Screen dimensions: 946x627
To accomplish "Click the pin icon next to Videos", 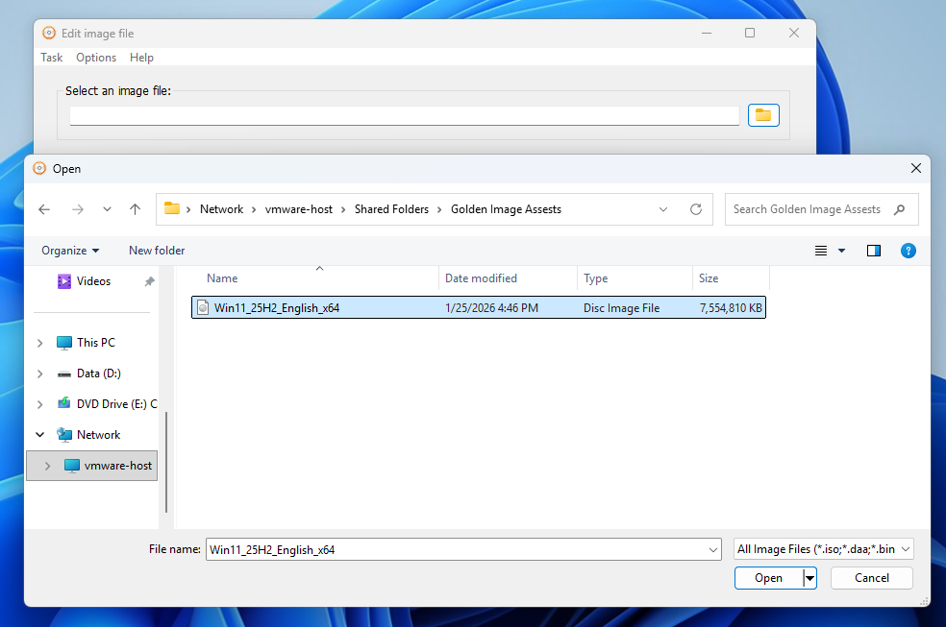I will click(149, 281).
